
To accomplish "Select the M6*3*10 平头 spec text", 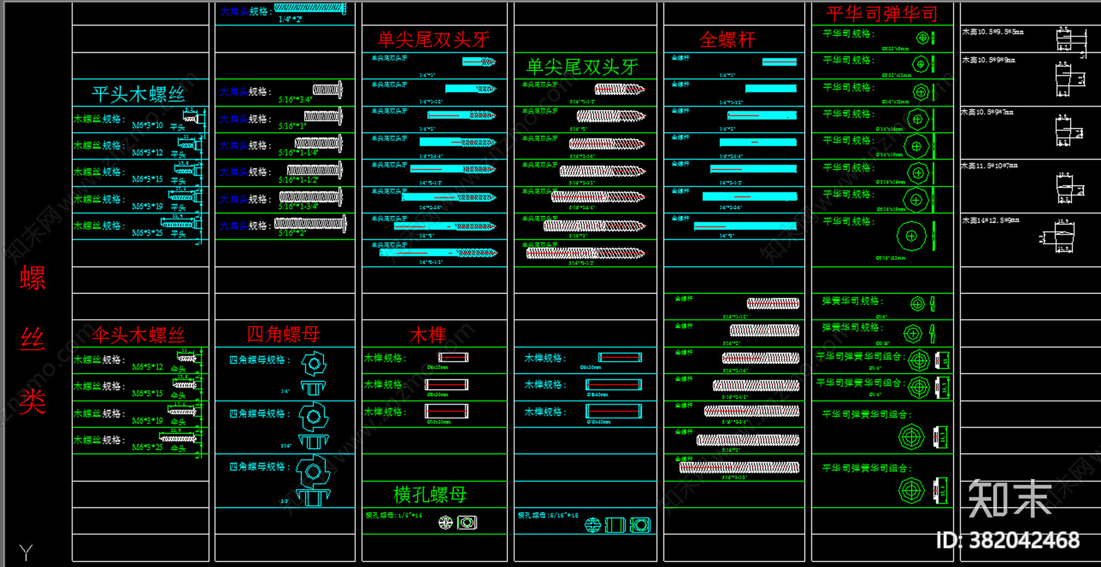I will click(x=158, y=126).
